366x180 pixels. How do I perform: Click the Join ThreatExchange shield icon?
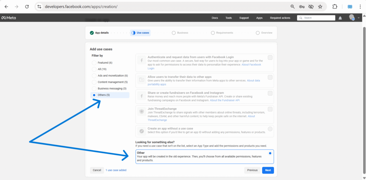pyautogui.click(x=142, y=112)
